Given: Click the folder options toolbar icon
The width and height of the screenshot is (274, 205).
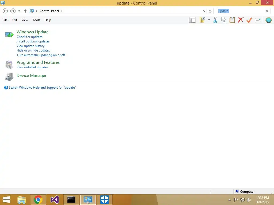Looking at the screenshot, I should tap(203, 20).
